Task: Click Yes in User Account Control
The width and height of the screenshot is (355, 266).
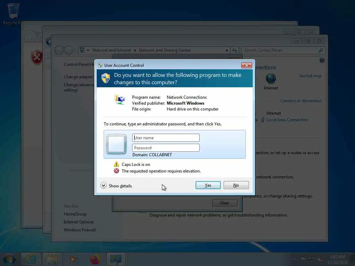Action: click(208, 185)
